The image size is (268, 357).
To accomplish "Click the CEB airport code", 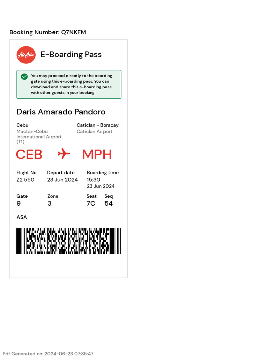I will point(29,154).
